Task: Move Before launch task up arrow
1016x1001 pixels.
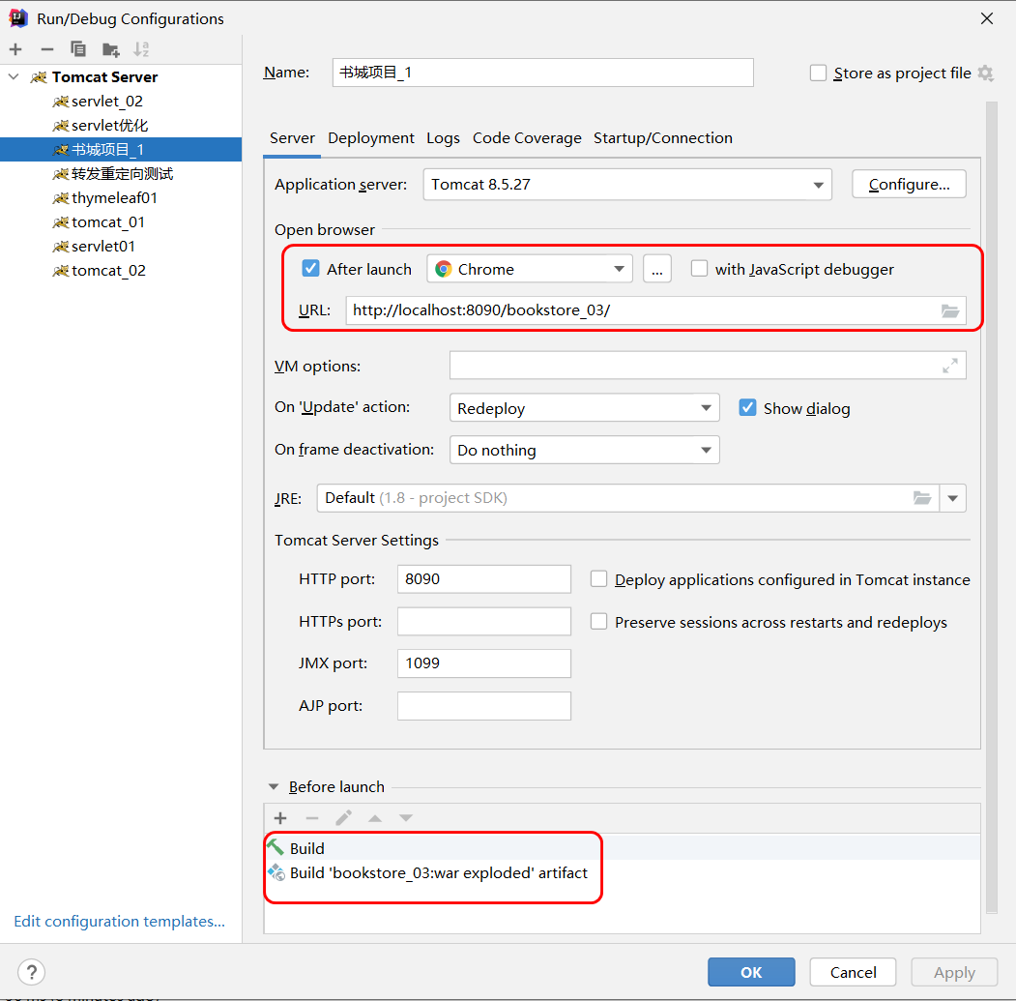Action: point(374,818)
